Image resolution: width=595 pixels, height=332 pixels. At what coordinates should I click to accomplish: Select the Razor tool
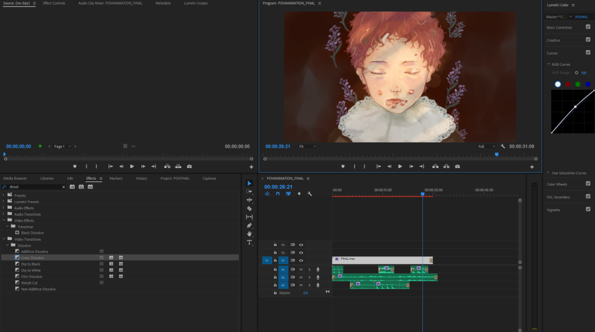click(249, 209)
